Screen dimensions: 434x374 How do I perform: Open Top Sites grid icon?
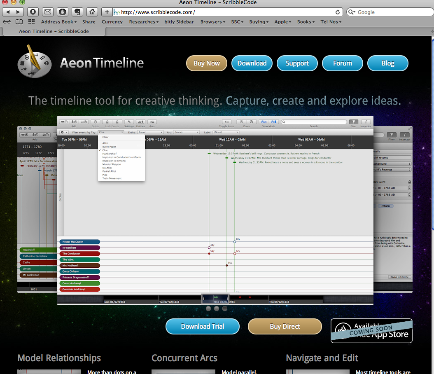(x=31, y=22)
